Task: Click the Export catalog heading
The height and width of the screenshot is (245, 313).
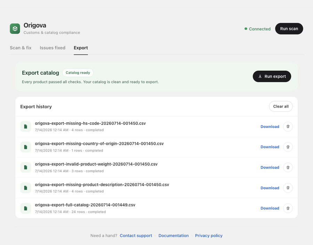Action: tap(41, 73)
